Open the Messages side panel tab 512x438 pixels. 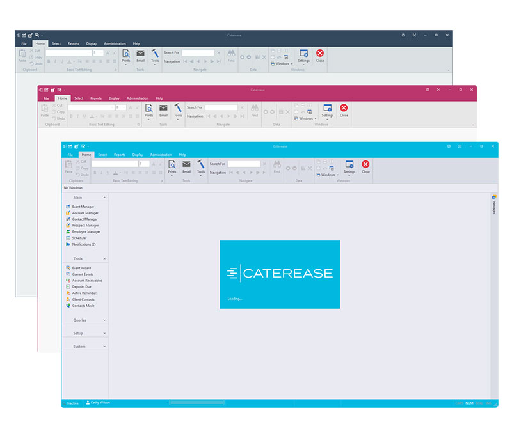point(494,204)
